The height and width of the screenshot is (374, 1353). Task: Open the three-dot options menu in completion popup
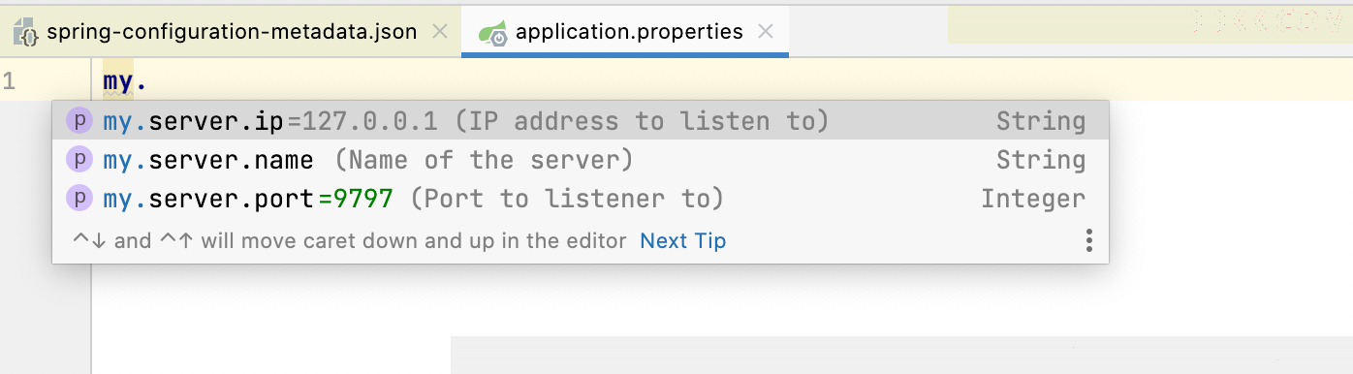[1089, 240]
